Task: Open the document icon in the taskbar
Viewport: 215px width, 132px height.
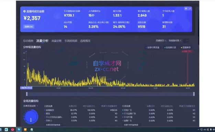Action: pyautogui.click(x=32, y=130)
